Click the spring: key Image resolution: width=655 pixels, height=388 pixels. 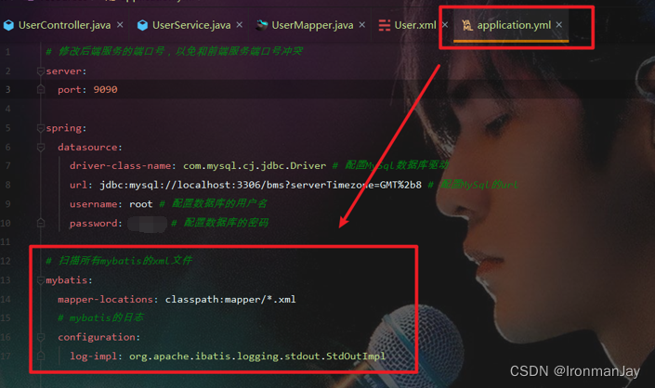point(66,128)
